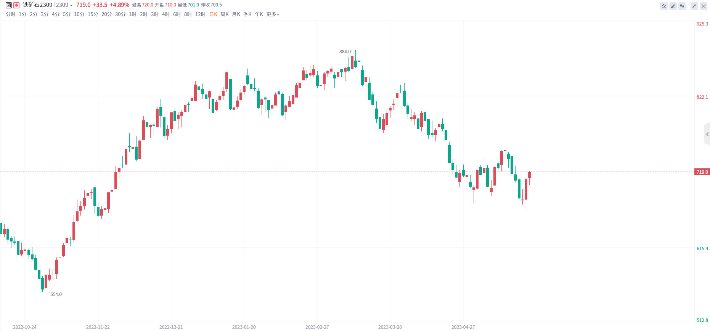Click the 最高 720.0 high value

click(x=143, y=5)
